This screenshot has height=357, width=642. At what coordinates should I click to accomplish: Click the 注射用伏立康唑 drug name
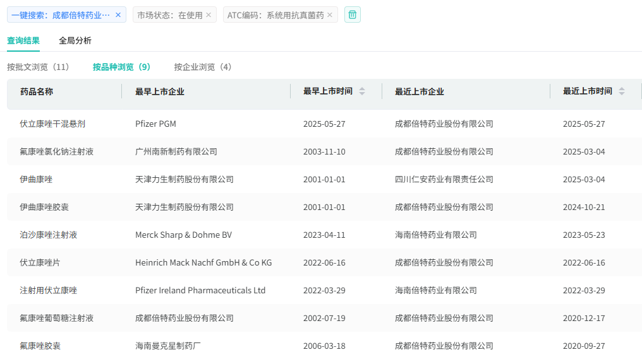point(48,290)
